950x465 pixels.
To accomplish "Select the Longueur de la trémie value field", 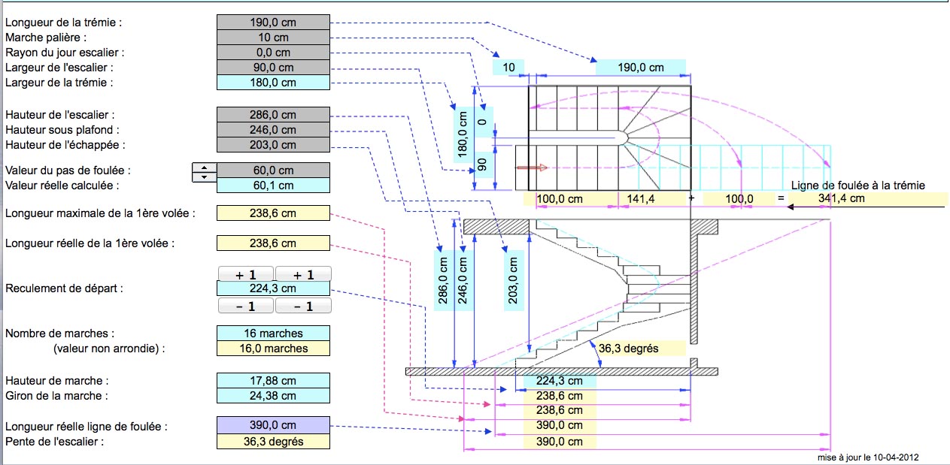I will (x=273, y=23).
